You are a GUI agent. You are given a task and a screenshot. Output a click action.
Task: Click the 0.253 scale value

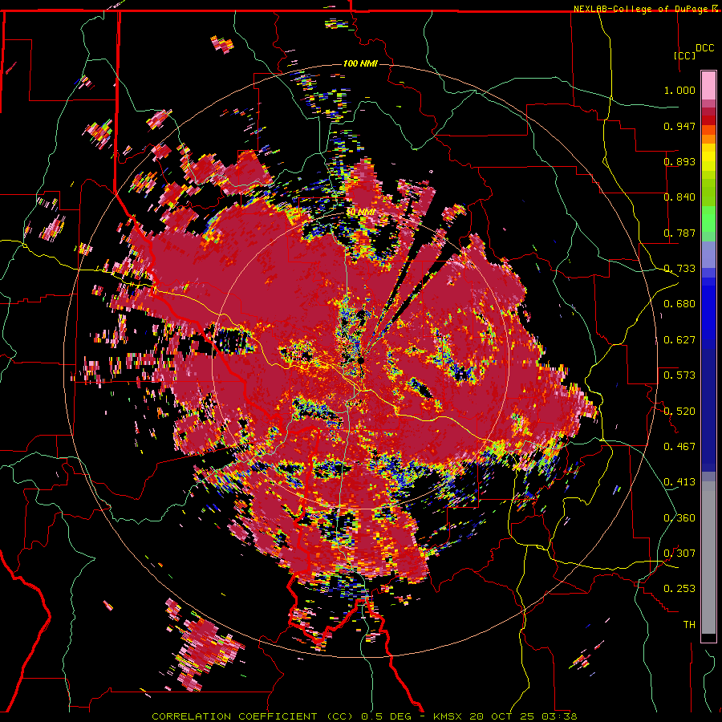pyautogui.click(x=679, y=589)
